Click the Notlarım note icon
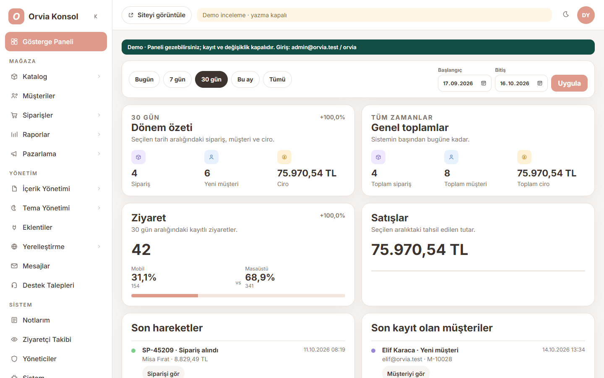 [x=14, y=320]
